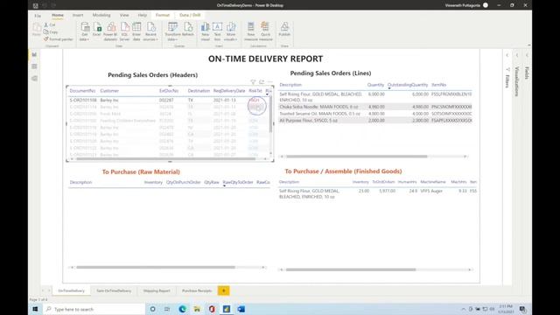560x315 pixels.
Task: Toggle Focus mode on Headers visual
Action: (262, 82)
